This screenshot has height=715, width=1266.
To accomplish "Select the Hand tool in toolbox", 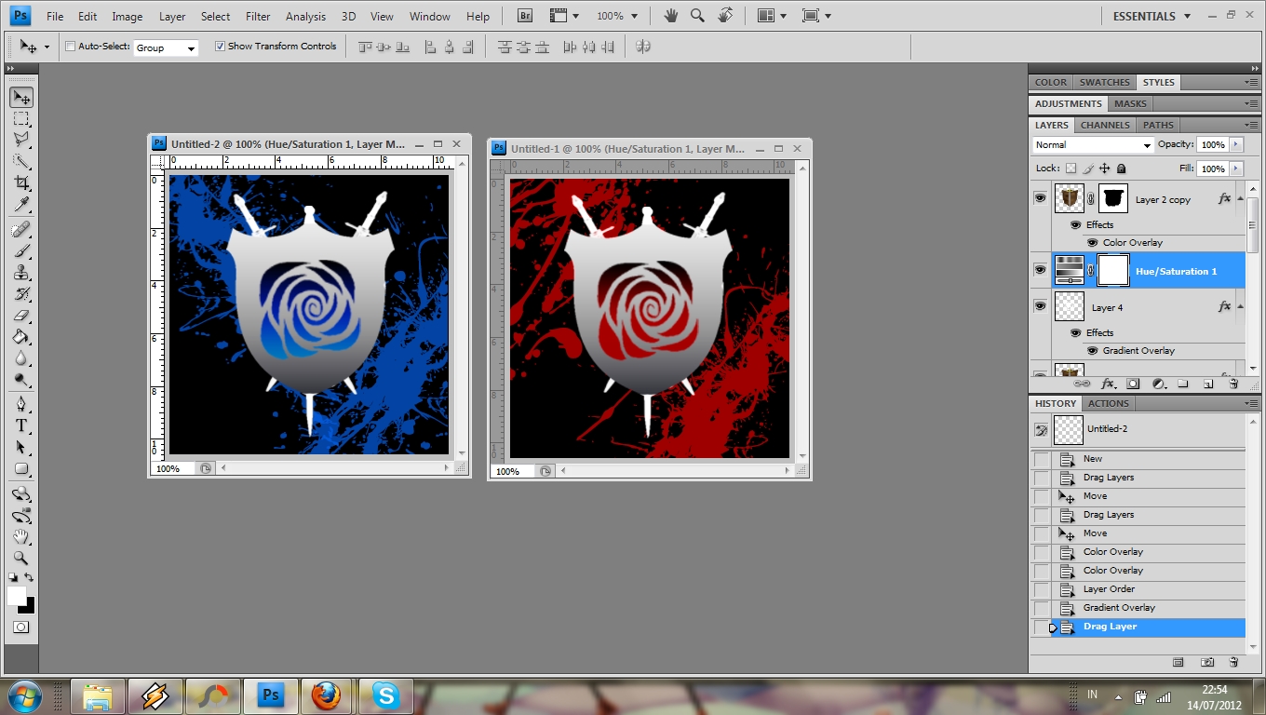I will tap(21, 536).
